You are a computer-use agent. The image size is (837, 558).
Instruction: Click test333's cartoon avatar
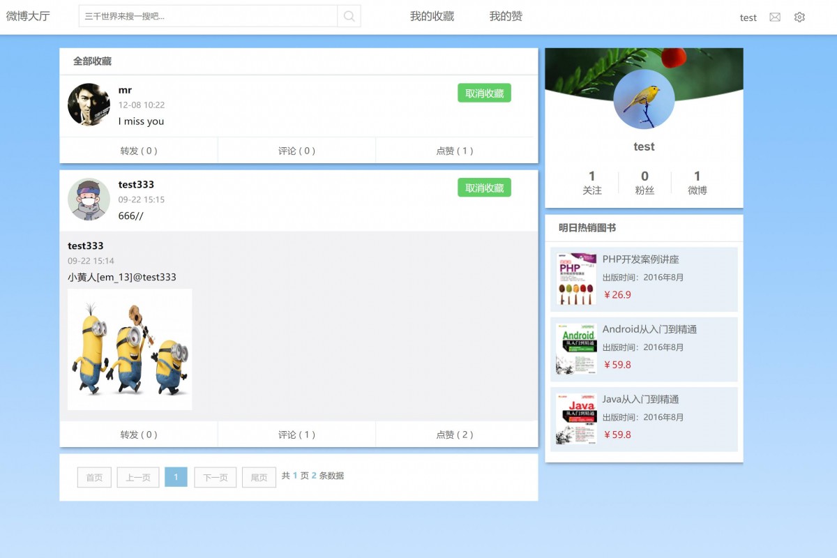pyautogui.click(x=89, y=198)
